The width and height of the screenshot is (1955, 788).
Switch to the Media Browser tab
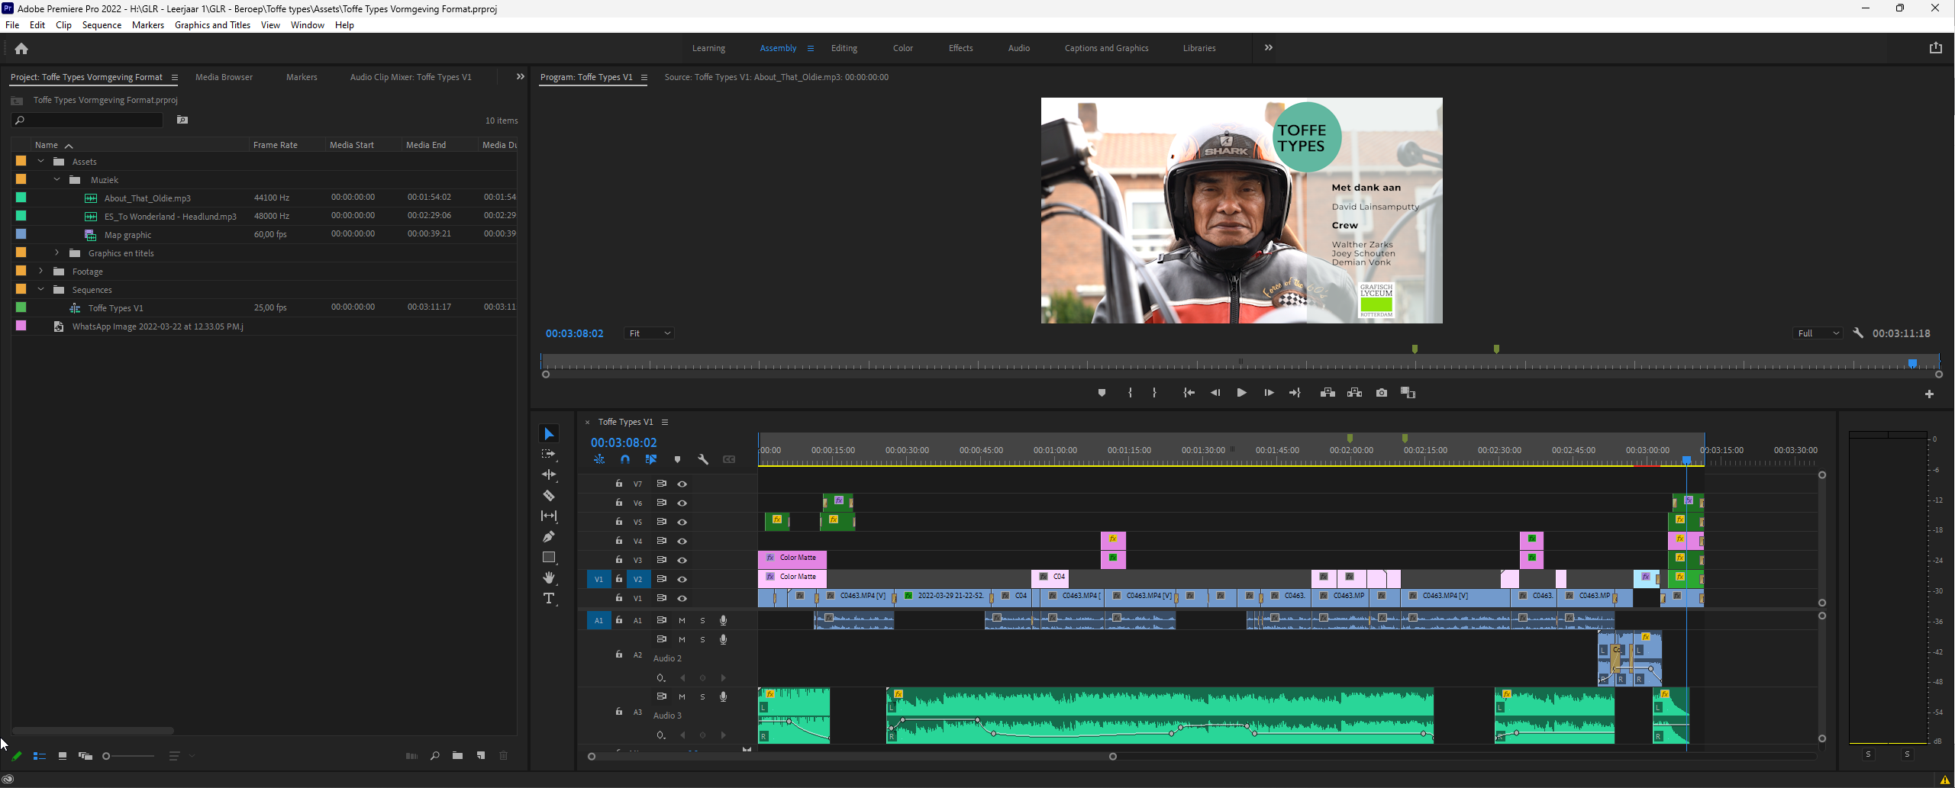pyautogui.click(x=224, y=77)
